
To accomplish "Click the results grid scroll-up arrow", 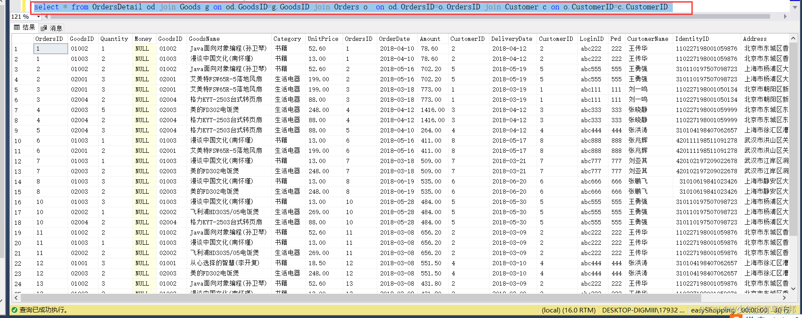I will click(793, 38).
